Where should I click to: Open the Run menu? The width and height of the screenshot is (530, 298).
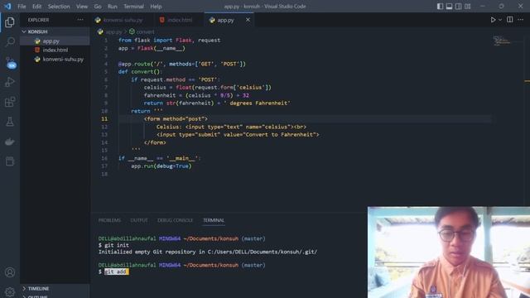(x=113, y=6)
